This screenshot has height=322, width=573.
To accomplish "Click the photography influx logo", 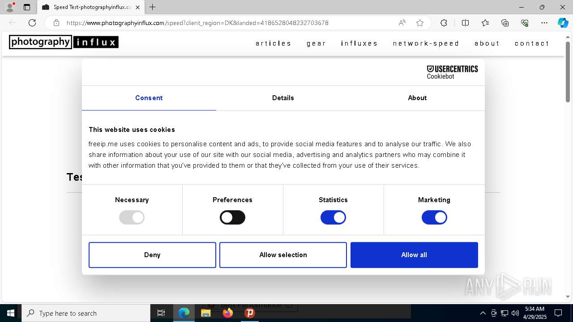I will [64, 42].
